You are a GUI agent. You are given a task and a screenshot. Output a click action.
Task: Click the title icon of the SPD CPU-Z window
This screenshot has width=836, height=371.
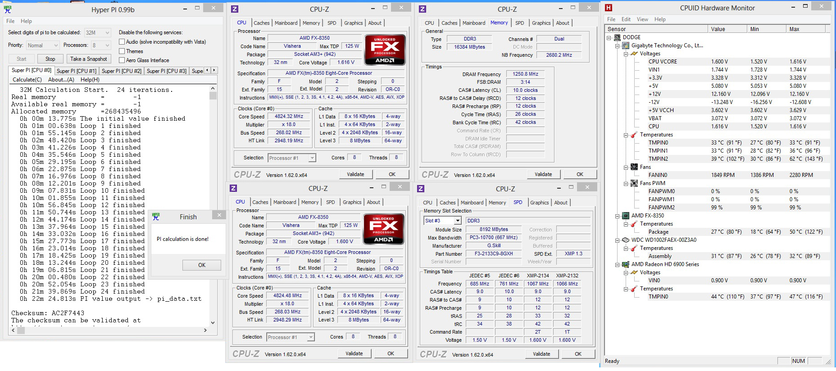point(421,189)
